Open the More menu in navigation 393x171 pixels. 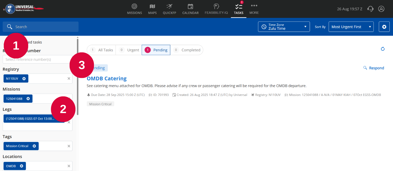coord(254,9)
